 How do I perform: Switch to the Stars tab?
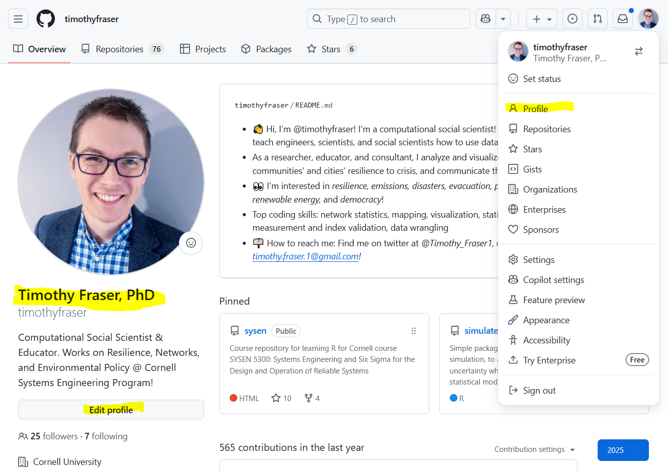332,49
